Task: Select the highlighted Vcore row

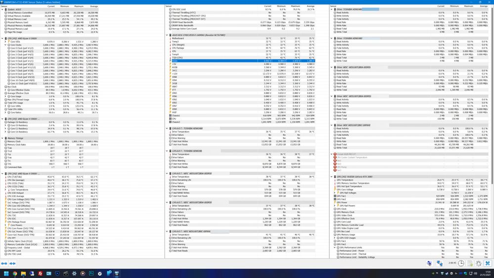Action: pos(242,61)
